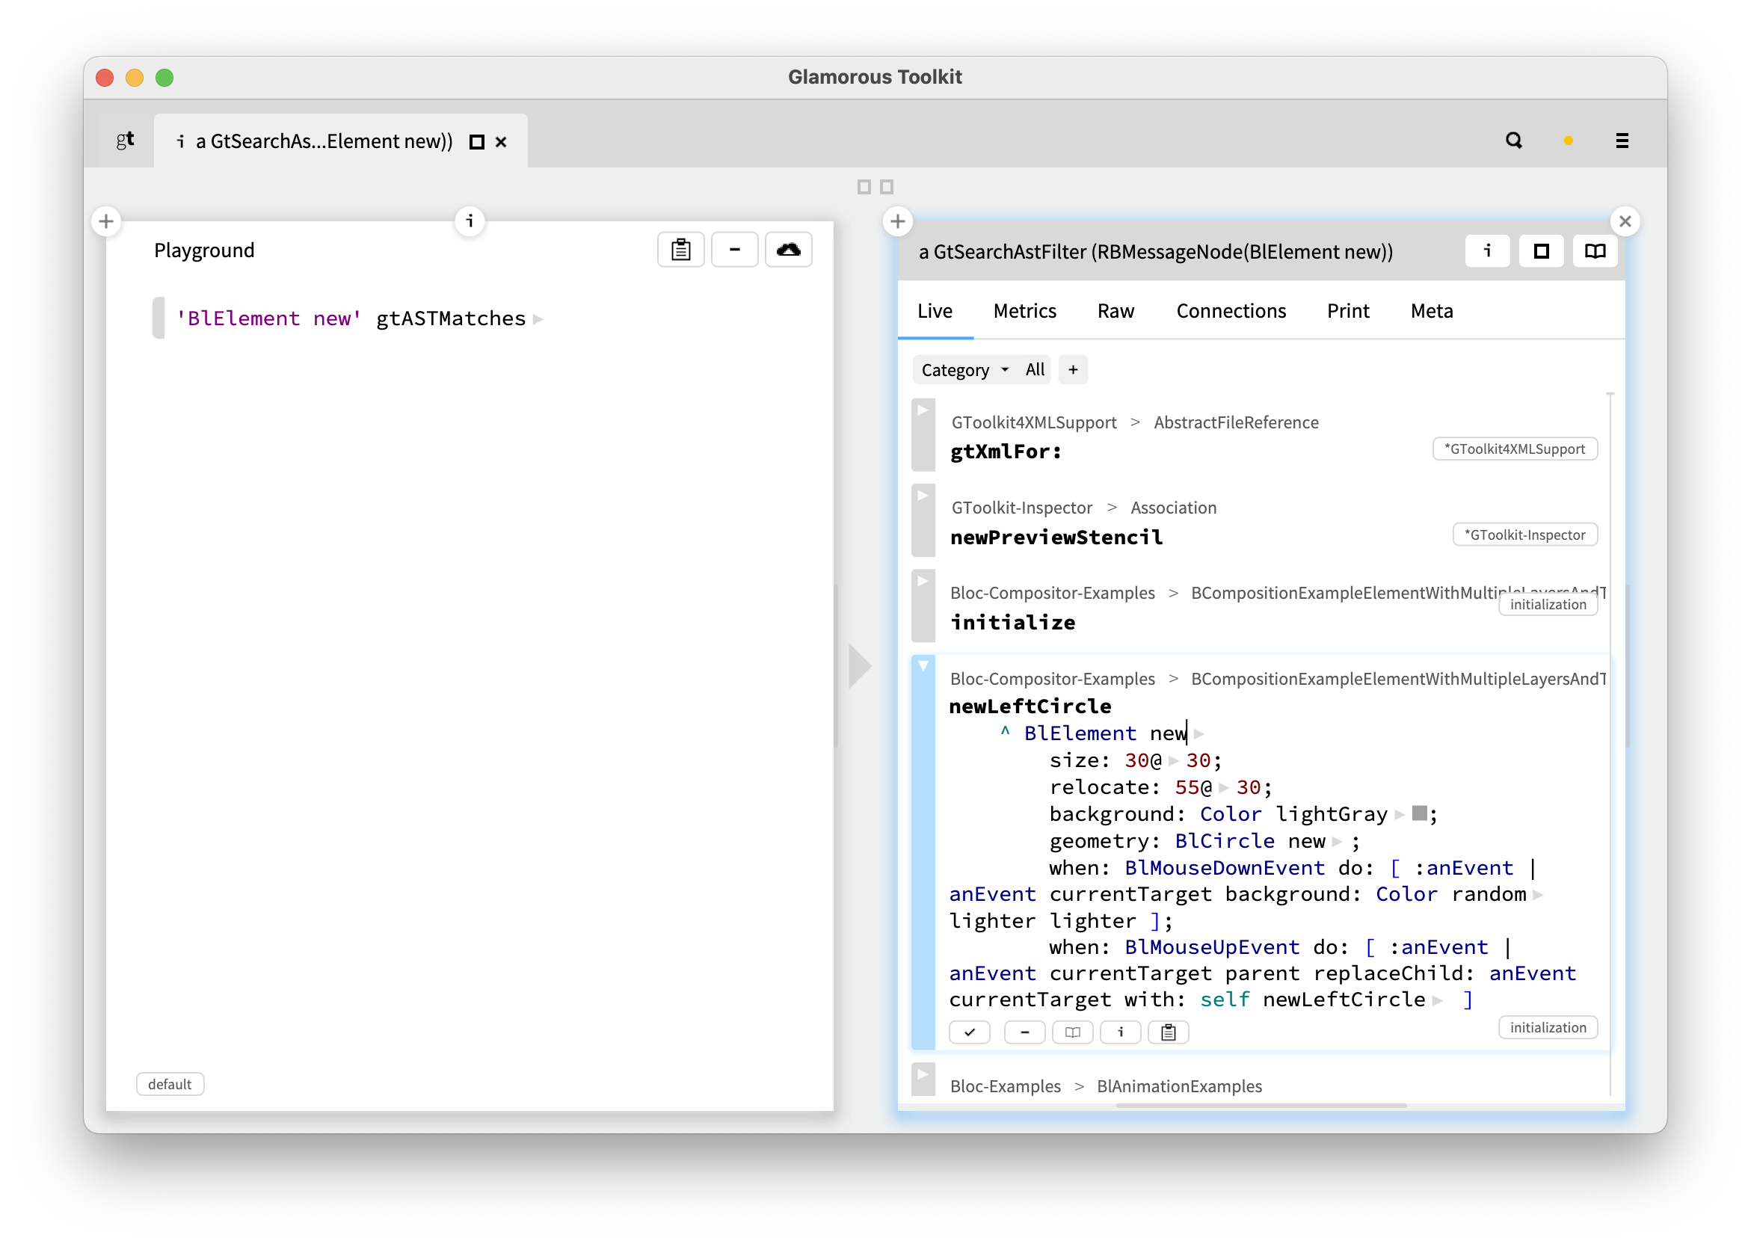Copy playground contents with the clipboard icon

click(x=680, y=249)
